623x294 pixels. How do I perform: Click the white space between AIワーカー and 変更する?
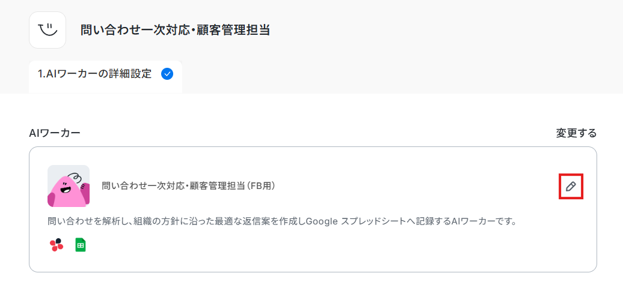click(318, 133)
